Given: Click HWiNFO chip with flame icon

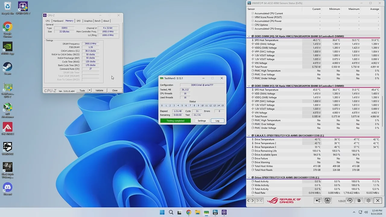Looking at the screenshot, I should click(327, 200).
